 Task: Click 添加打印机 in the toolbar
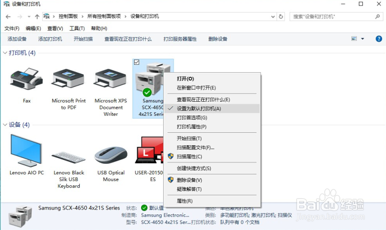(x=50, y=39)
